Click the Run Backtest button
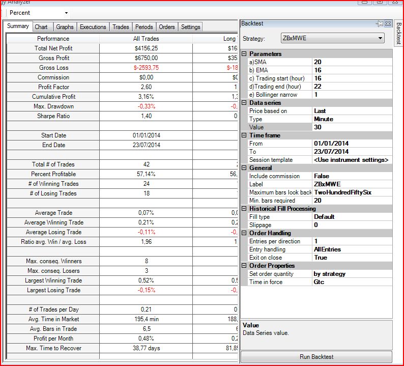Image resolution: width=404 pixels, height=366 pixels. pyautogui.click(x=316, y=357)
